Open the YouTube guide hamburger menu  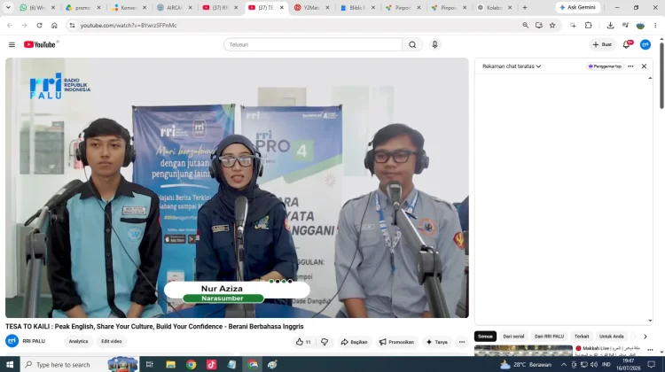pyautogui.click(x=12, y=44)
